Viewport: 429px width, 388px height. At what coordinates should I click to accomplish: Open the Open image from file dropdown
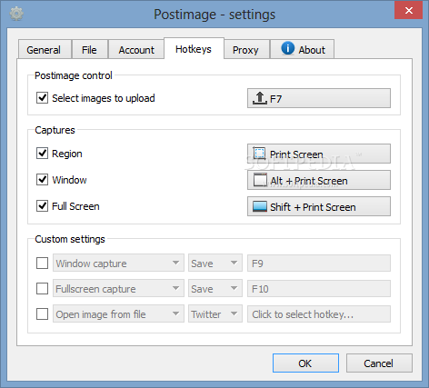118,313
